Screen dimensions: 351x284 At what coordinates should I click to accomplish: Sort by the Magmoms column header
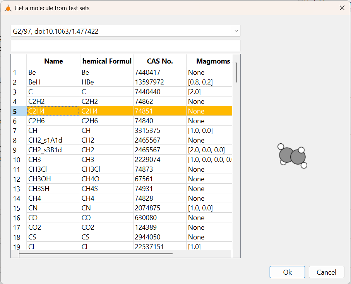[x=210, y=61]
